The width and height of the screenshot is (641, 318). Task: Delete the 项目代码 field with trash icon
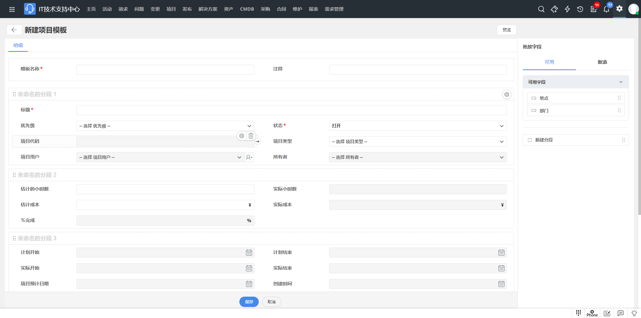[x=251, y=136]
